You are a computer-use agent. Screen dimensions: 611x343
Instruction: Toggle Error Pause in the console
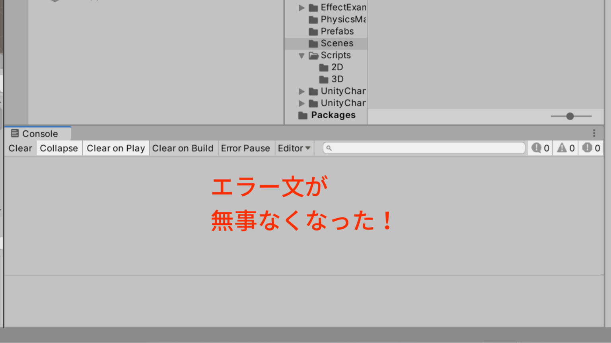point(245,148)
